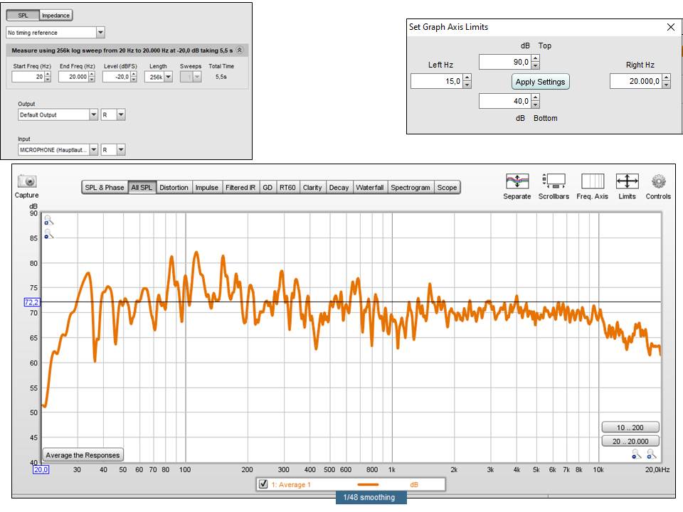This screenshot has height=512, width=683.
Task: Expand the sweep Length 256k dropdown
Action: coord(168,77)
